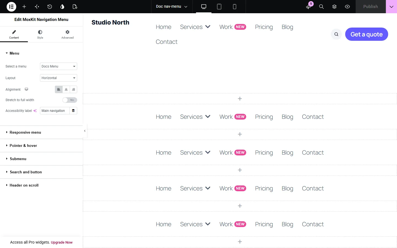Image resolution: width=397 pixels, height=248 pixels.
Task: Open Services submenu in top header menu
Action: pyautogui.click(x=195, y=27)
